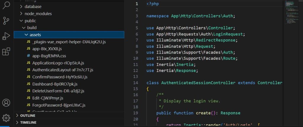
Task: Open ApplicationLogo-rlOp5IcA.js file
Action: (58, 63)
